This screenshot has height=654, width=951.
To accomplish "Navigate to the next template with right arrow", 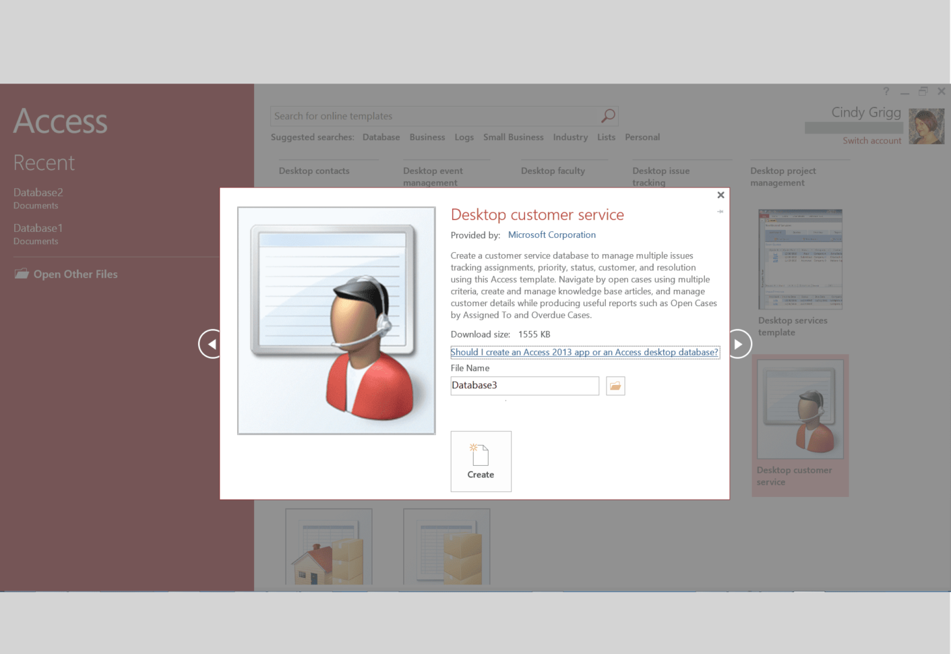I will coord(738,343).
